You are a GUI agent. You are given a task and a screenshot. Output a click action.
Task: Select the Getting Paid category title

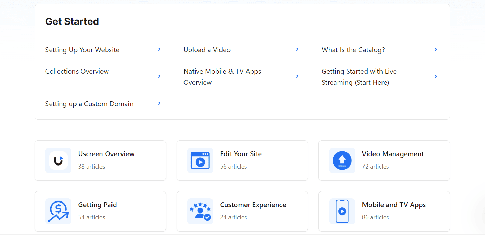click(97, 205)
